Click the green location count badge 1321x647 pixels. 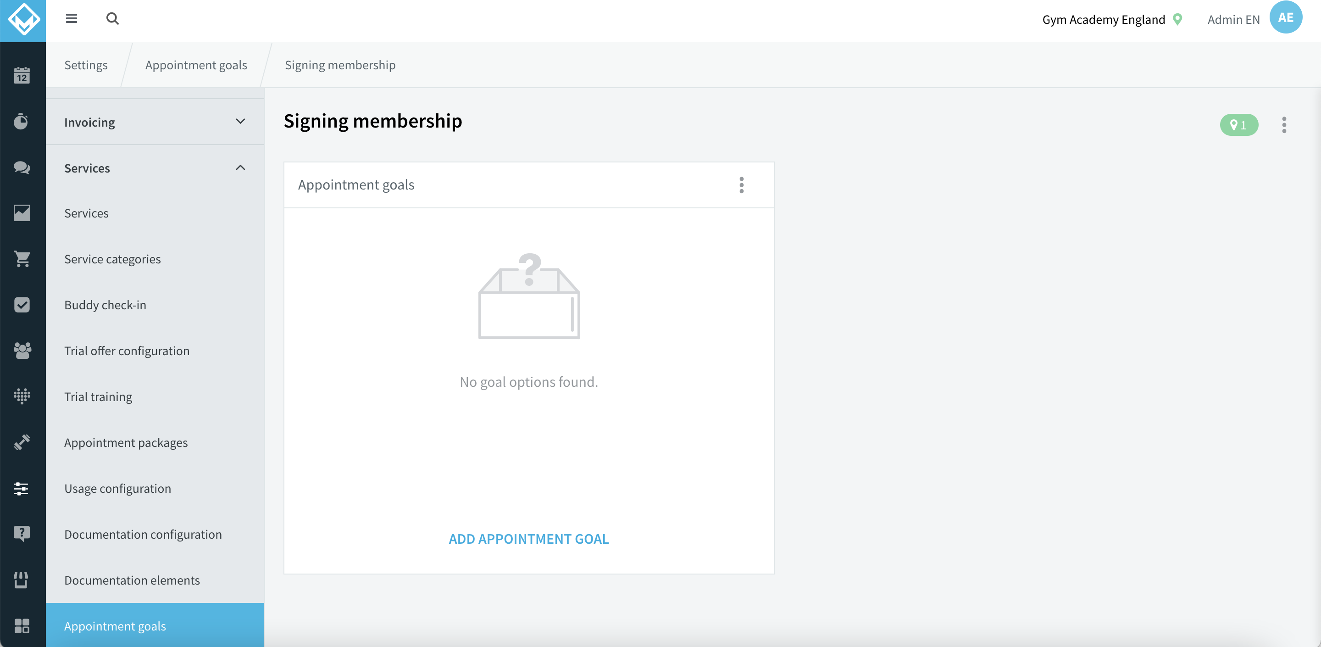click(1238, 125)
